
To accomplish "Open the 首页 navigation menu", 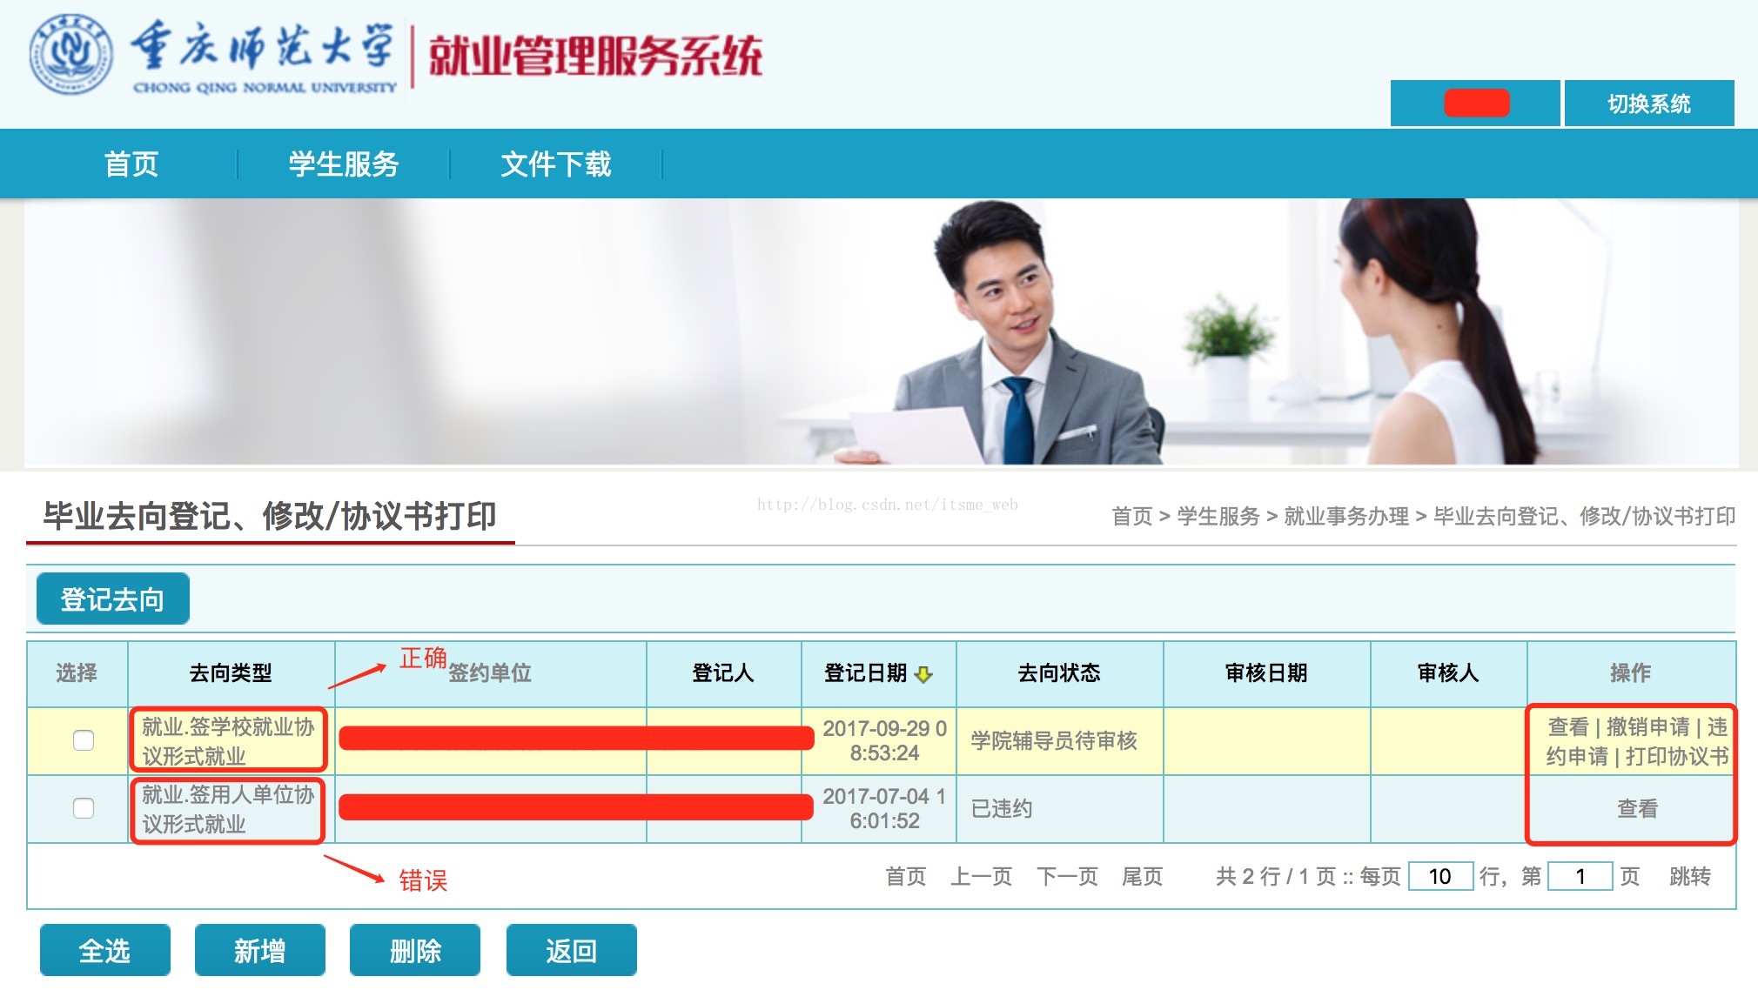I will [x=131, y=164].
